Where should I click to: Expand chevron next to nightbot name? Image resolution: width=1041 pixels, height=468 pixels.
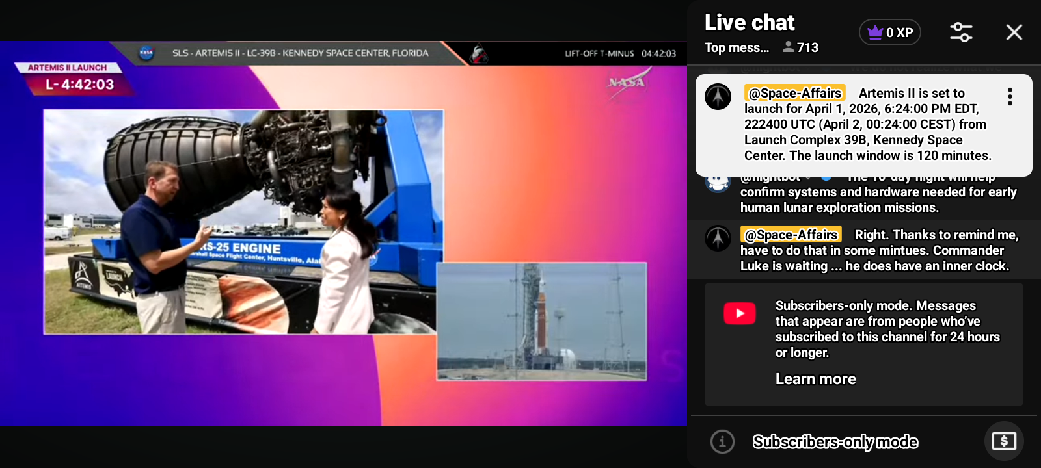click(x=808, y=178)
